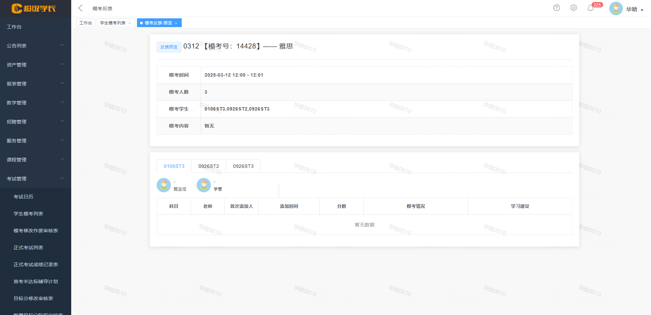This screenshot has width=651, height=315.
Task: Click the 反馈预览 label button
Action: [169, 47]
